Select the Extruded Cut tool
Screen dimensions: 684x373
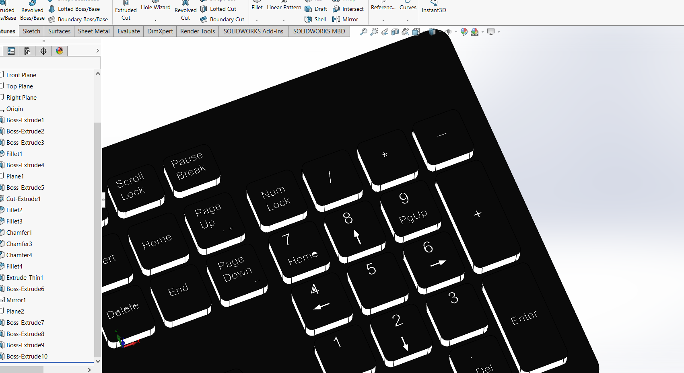[126, 11]
